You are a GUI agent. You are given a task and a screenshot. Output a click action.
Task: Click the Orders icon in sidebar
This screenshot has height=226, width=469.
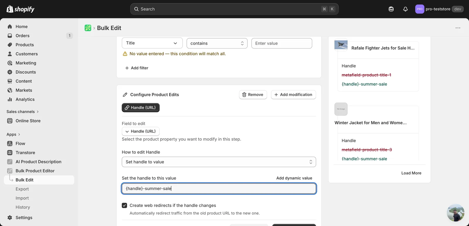[10, 36]
